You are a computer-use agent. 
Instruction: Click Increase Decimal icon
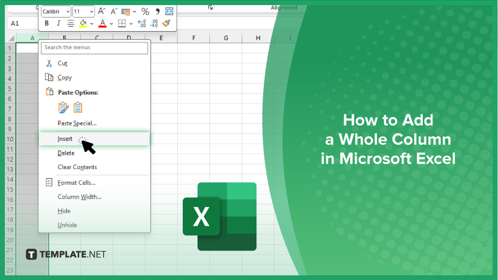[141, 23]
